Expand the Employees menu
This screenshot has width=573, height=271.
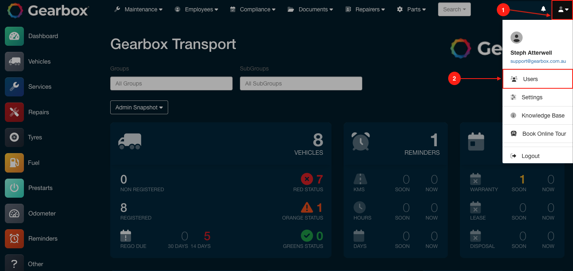pyautogui.click(x=196, y=9)
